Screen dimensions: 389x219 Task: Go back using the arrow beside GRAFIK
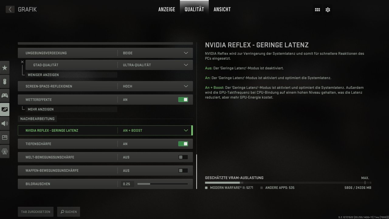[10, 9]
